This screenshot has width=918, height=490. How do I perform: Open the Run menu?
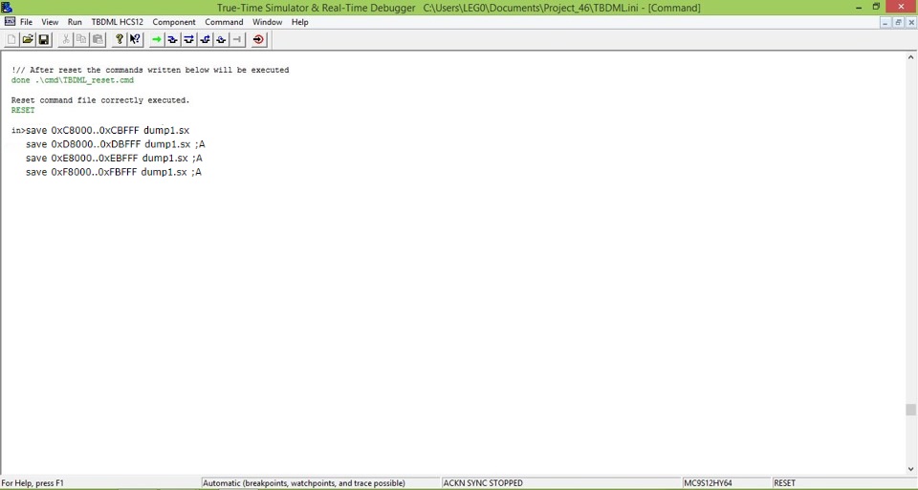click(x=75, y=22)
